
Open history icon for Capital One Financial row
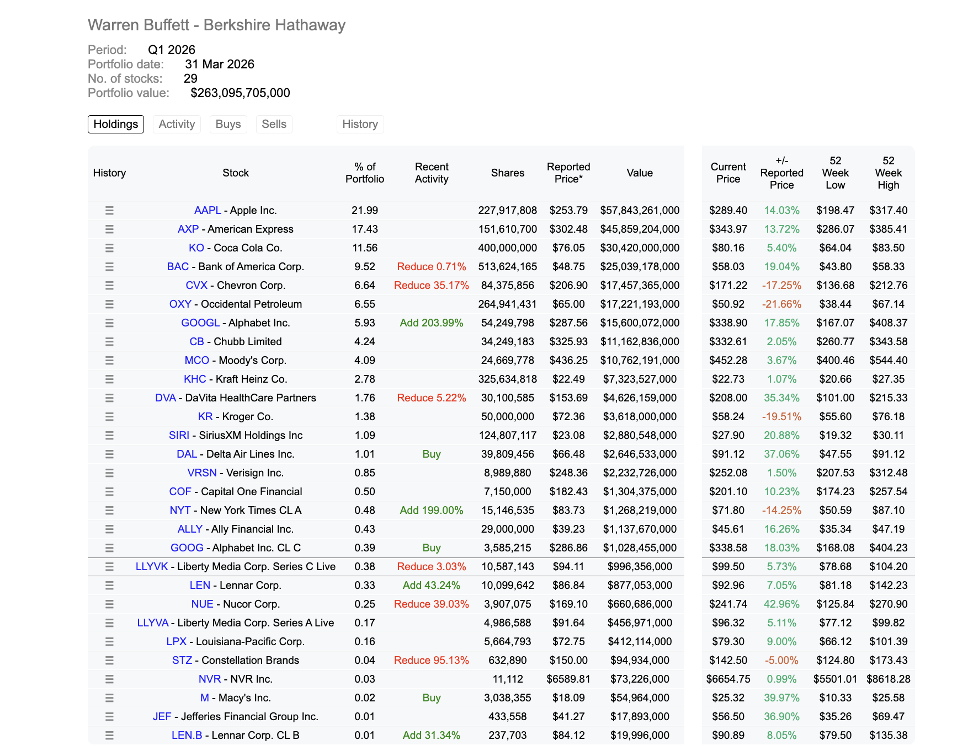pyautogui.click(x=109, y=491)
